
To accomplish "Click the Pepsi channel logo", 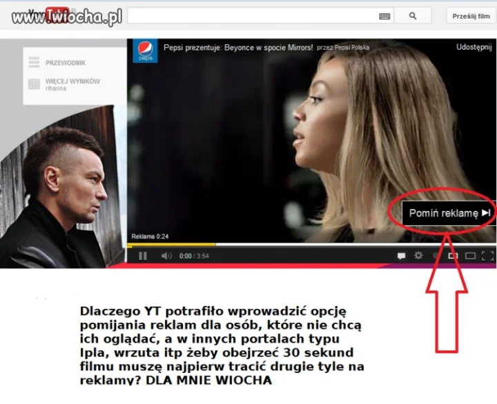I will coord(145,50).
